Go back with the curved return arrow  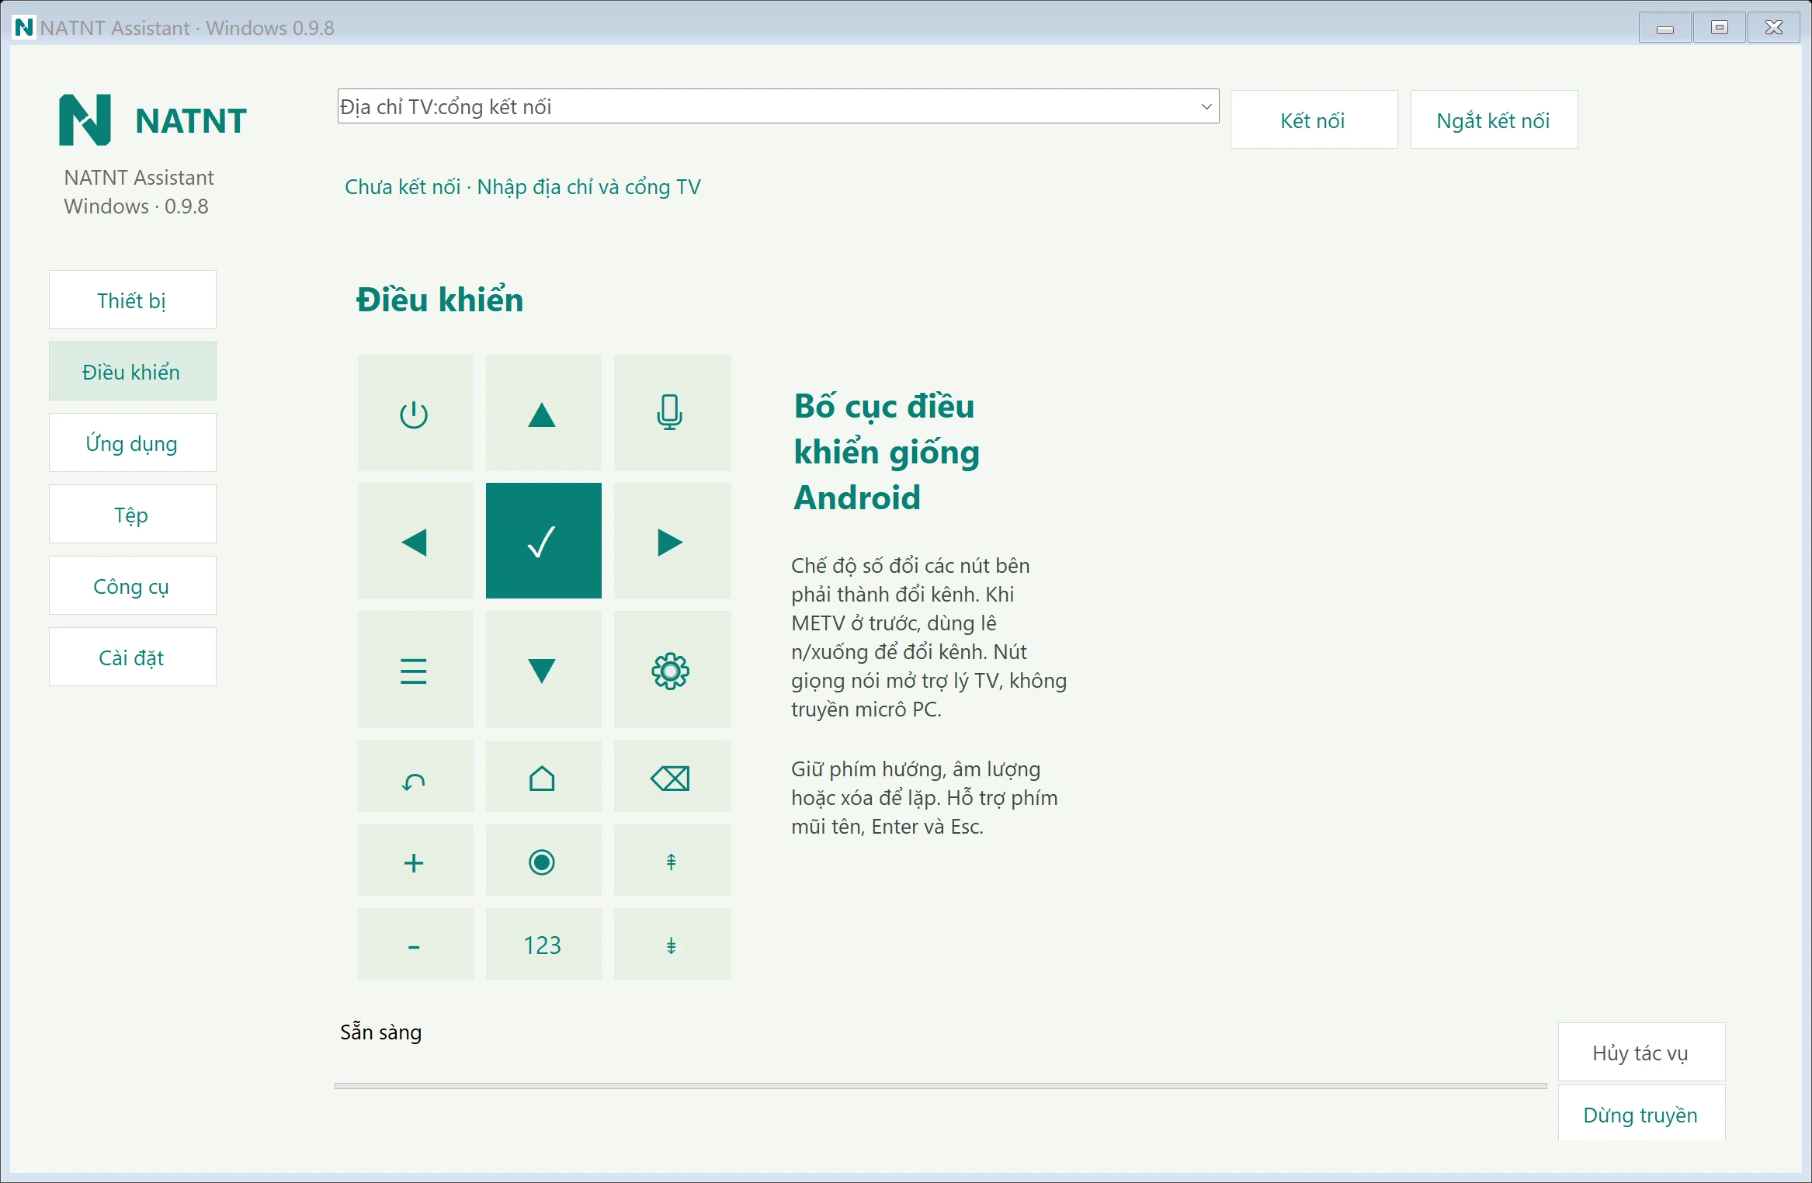tap(415, 776)
